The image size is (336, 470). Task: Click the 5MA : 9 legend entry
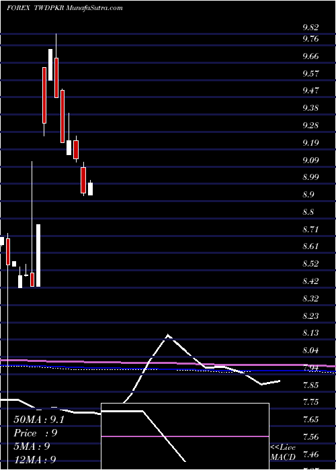coord(32,446)
